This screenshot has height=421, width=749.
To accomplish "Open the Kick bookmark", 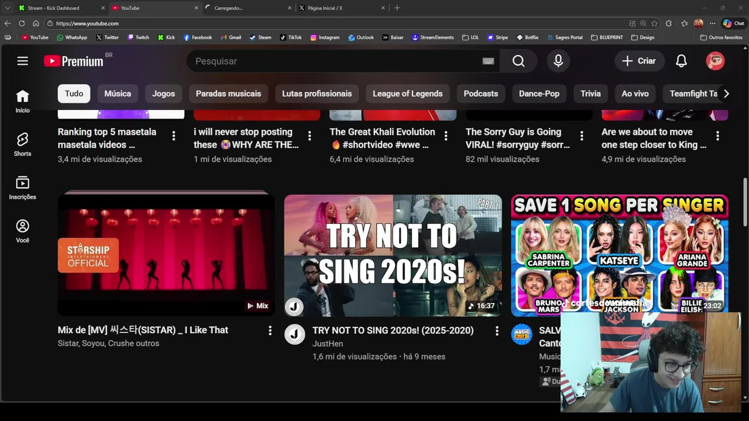I will tap(166, 37).
